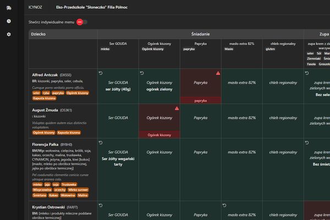The width and height of the screenshot is (330, 220).
Task: Click Florencja's orange 'Truskawka' allergen tag
Action: (69, 184)
